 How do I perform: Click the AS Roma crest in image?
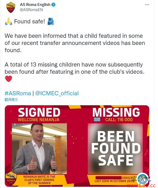tap(11, 179)
